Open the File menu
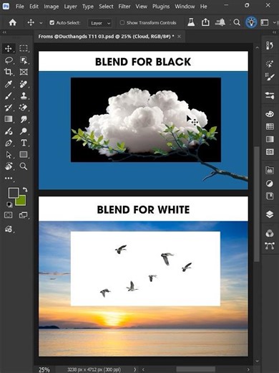Viewport: 279px width, 373px height. pos(19,6)
